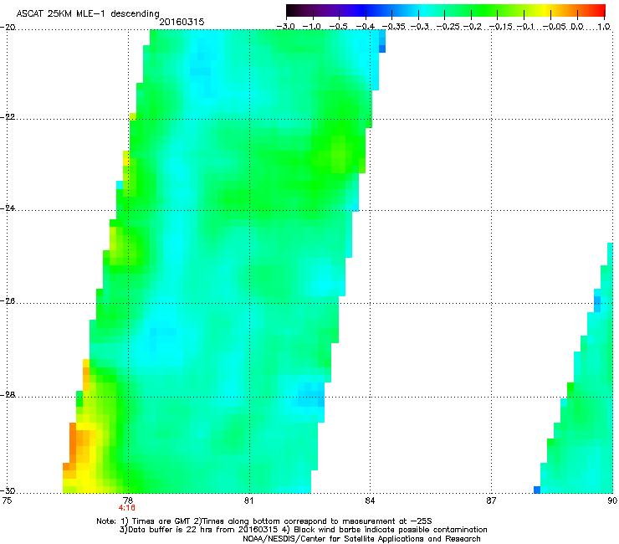Image resolution: width=619 pixels, height=544 pixels.
Task: Pick the '-0.25' color scale label
Action: click(x=448, y=27)
